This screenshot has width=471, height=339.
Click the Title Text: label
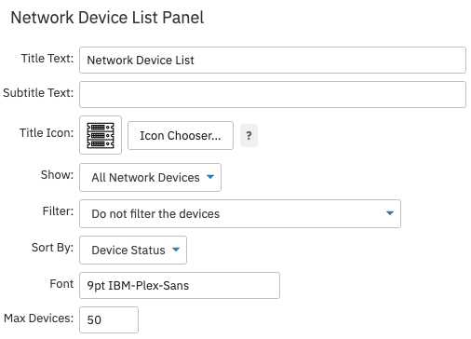point(47,59)
